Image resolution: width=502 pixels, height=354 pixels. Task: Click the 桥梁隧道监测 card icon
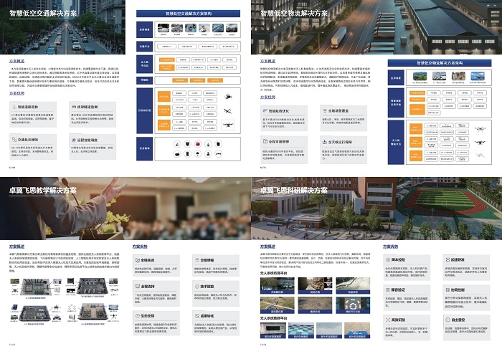click(75, 107)
